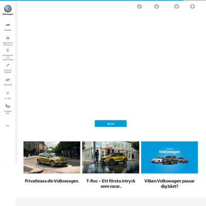Click the second round header icon
206x206 pixels.
157,7
